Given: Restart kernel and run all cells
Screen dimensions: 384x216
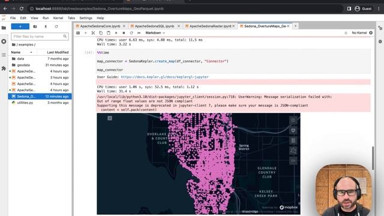Looking at the screenshot, I should coord(139,33).
